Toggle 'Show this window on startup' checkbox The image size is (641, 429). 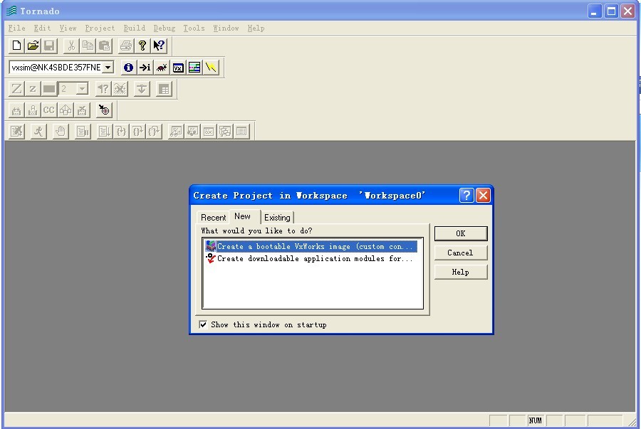[203, 324]
